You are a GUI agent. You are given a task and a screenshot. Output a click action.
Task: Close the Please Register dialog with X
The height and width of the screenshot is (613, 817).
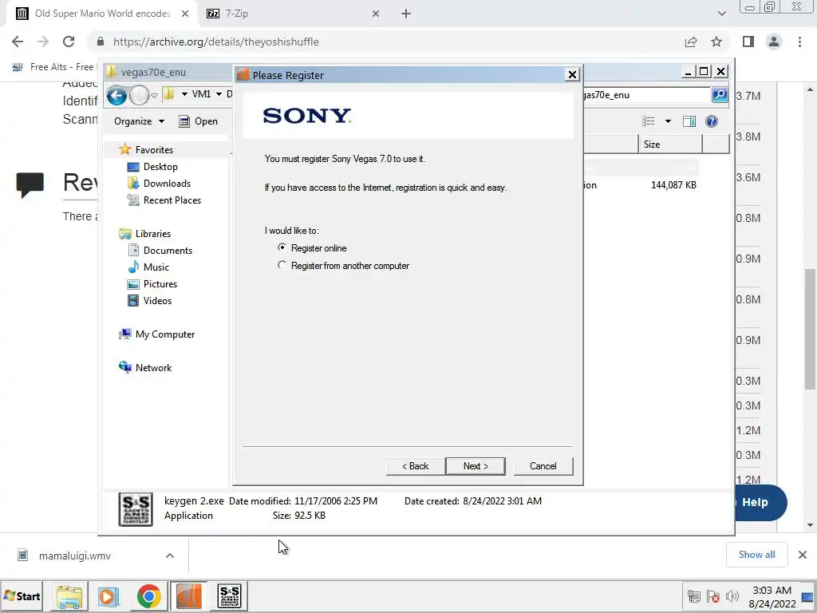(x=572, y=74)
